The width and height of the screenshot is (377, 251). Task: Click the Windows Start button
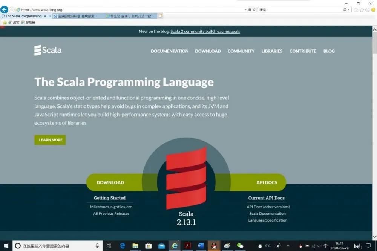tap(6, 246)
